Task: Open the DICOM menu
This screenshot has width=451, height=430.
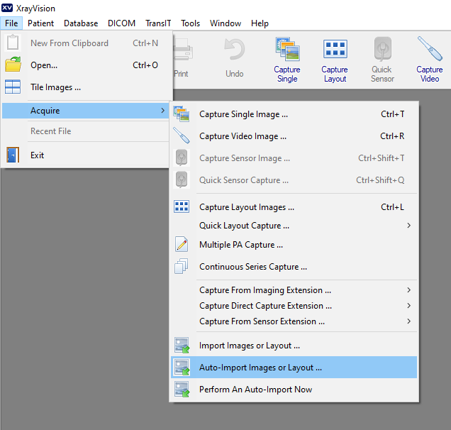Action: (121, 23)
